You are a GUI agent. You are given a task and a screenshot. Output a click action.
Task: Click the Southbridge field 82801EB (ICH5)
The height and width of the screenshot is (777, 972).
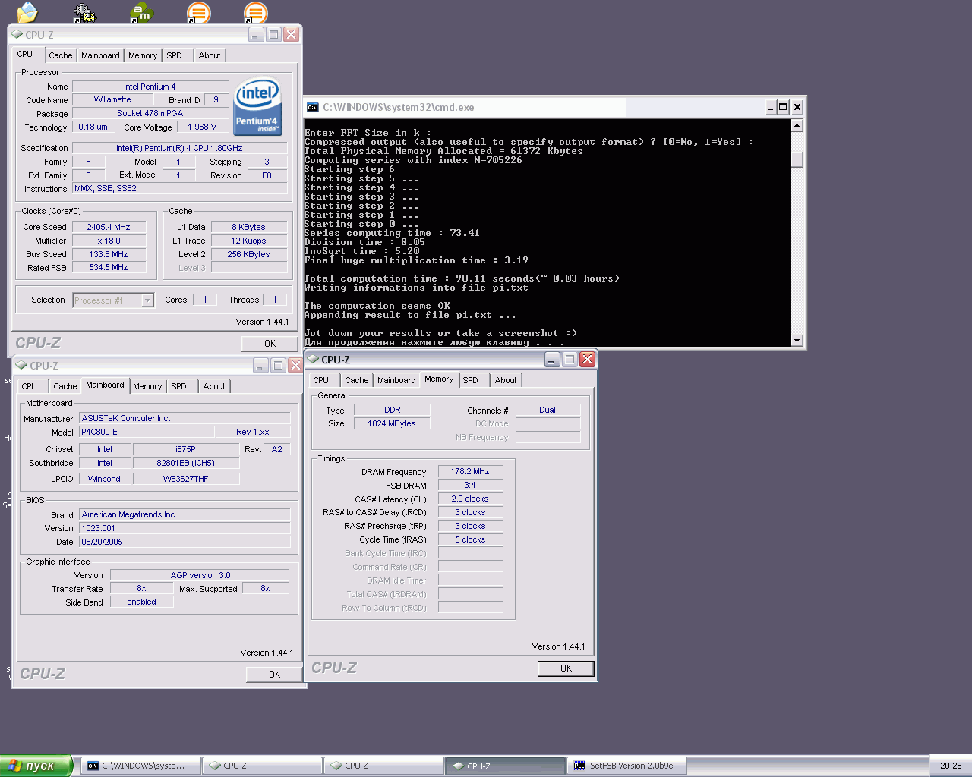click(186, 463)
